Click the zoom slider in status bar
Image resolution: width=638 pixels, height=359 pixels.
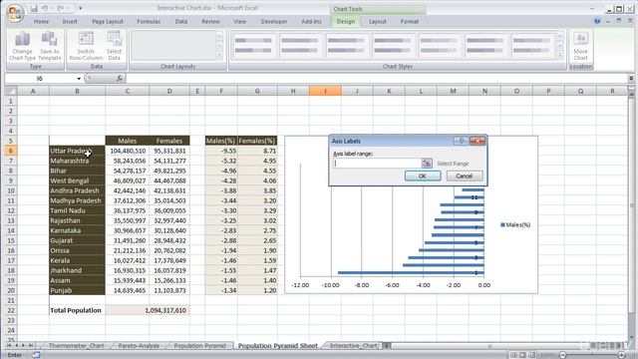[x=592, y=355]
